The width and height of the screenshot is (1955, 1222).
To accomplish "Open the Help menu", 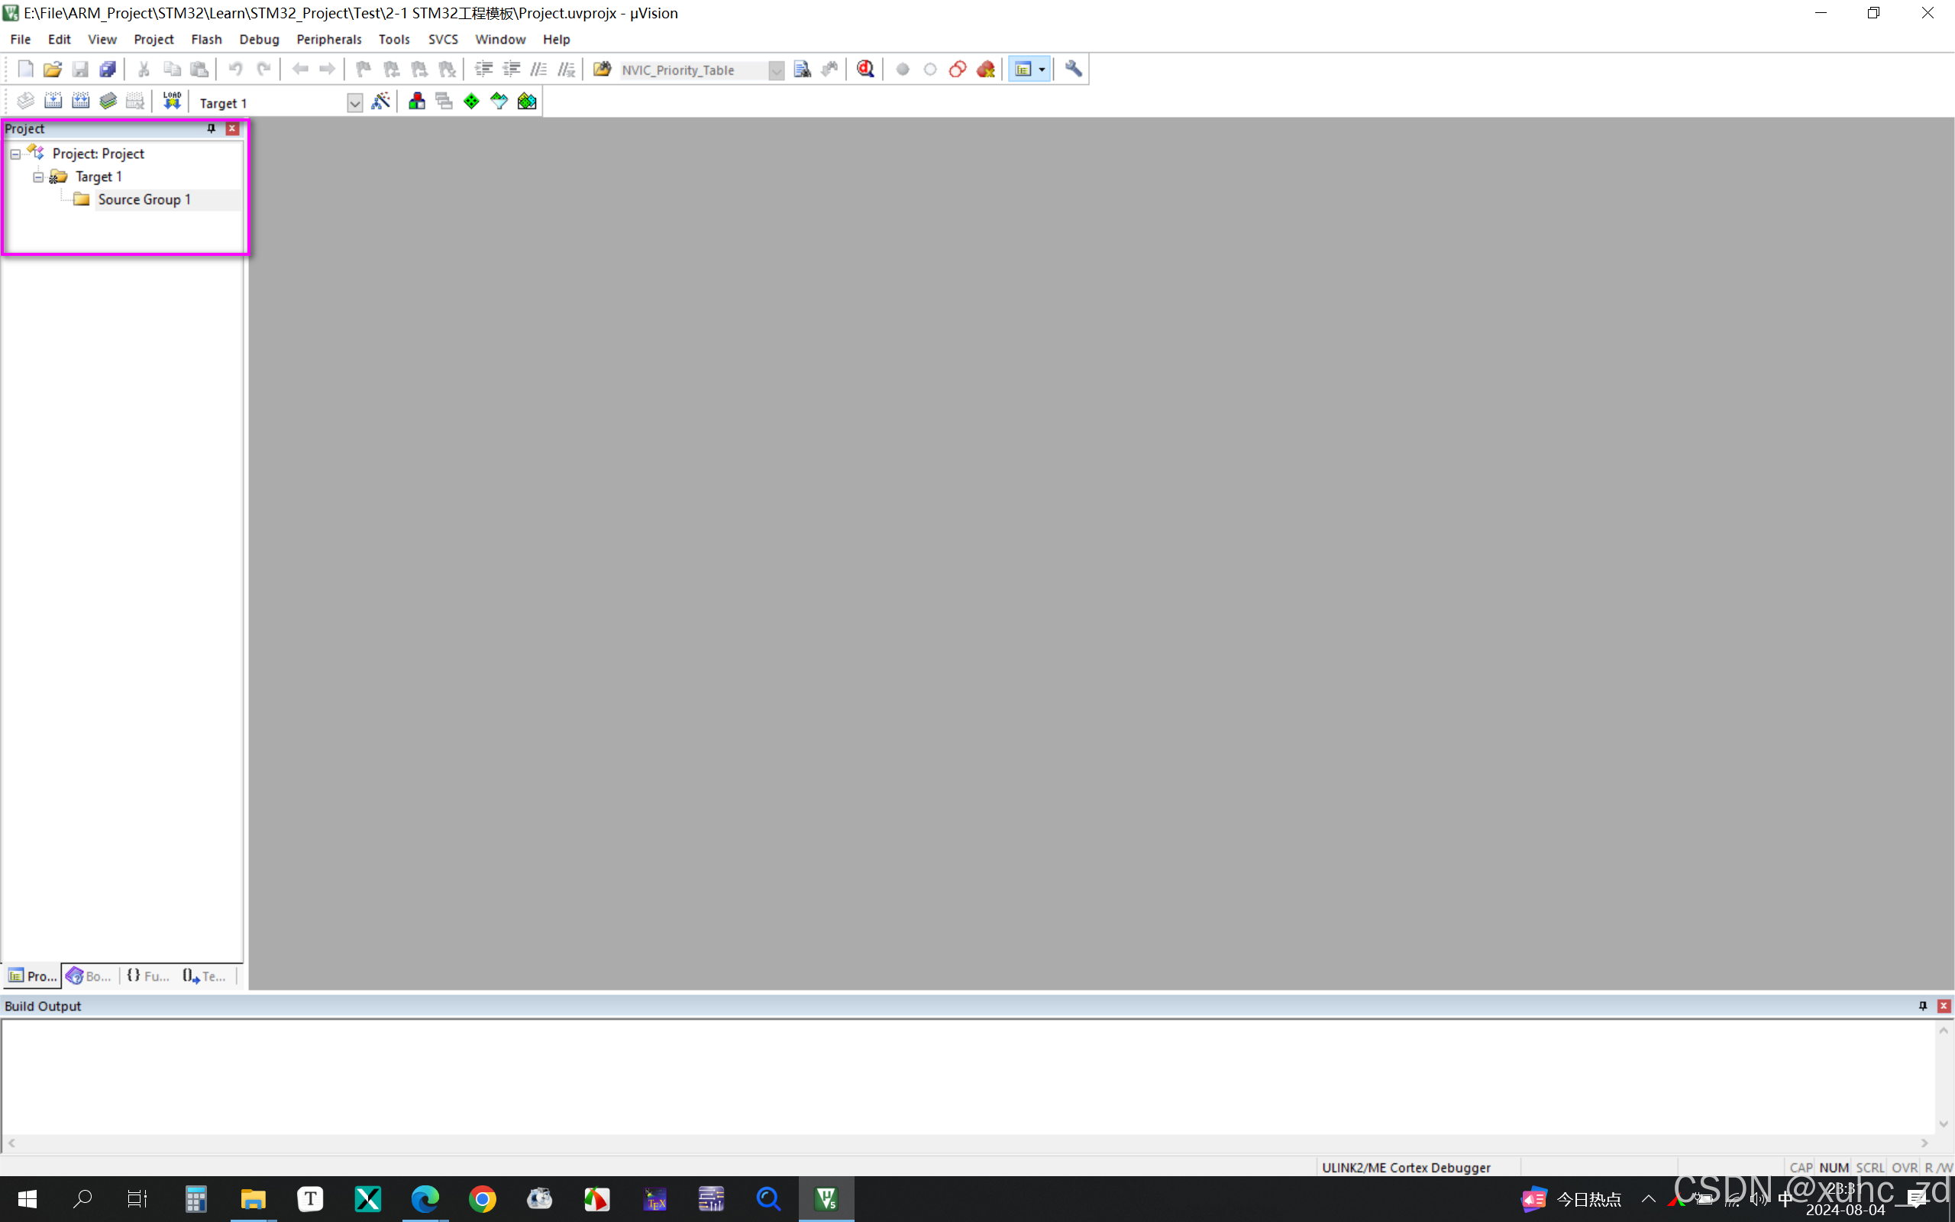I will tap(556, 39).
